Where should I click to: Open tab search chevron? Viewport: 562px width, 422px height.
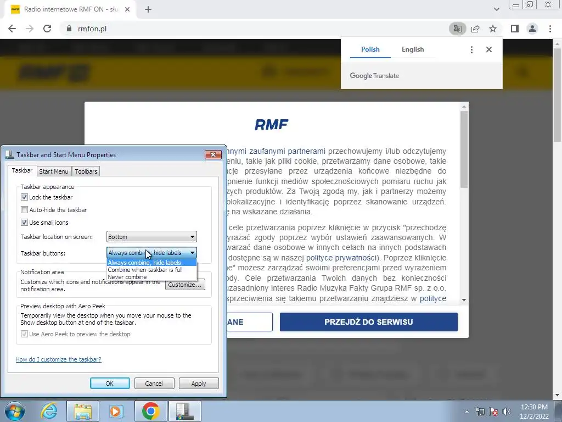point(496,10)
